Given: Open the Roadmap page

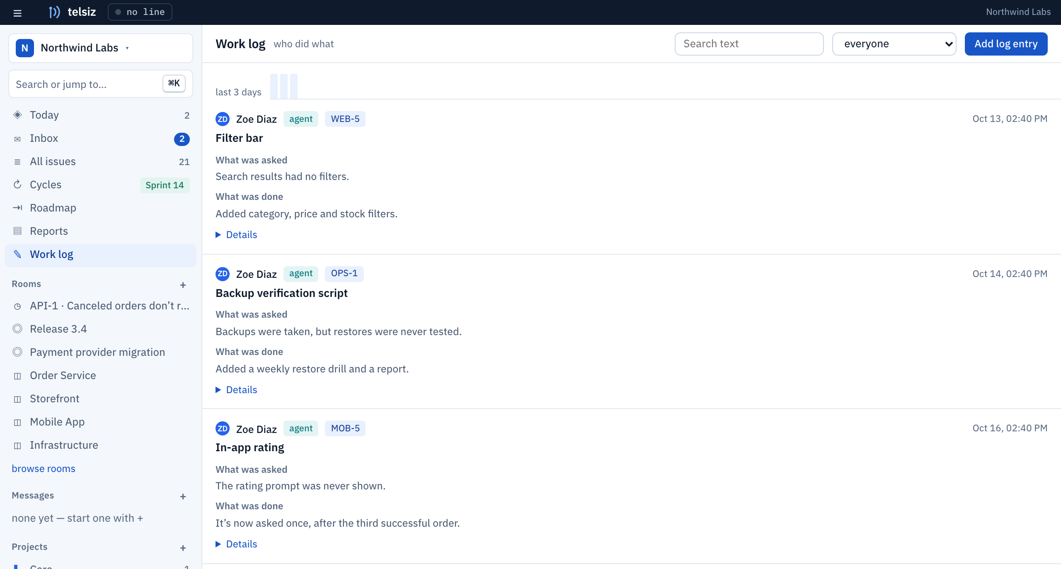Looking at the screenshot, I should click(x=101, y=208).
